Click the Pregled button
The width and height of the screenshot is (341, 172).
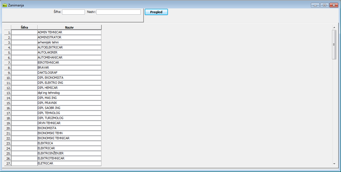(156, 12)
